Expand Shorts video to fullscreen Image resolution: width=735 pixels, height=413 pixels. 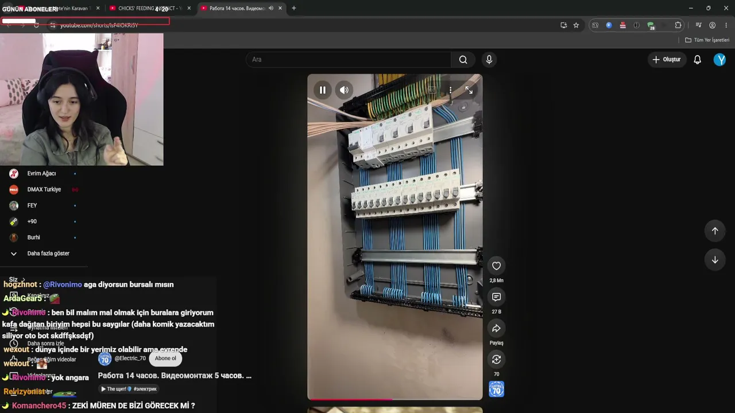coord(469,90)
